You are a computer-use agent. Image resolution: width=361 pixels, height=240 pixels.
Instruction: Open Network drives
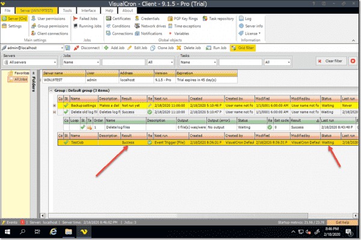pos(150,26)
